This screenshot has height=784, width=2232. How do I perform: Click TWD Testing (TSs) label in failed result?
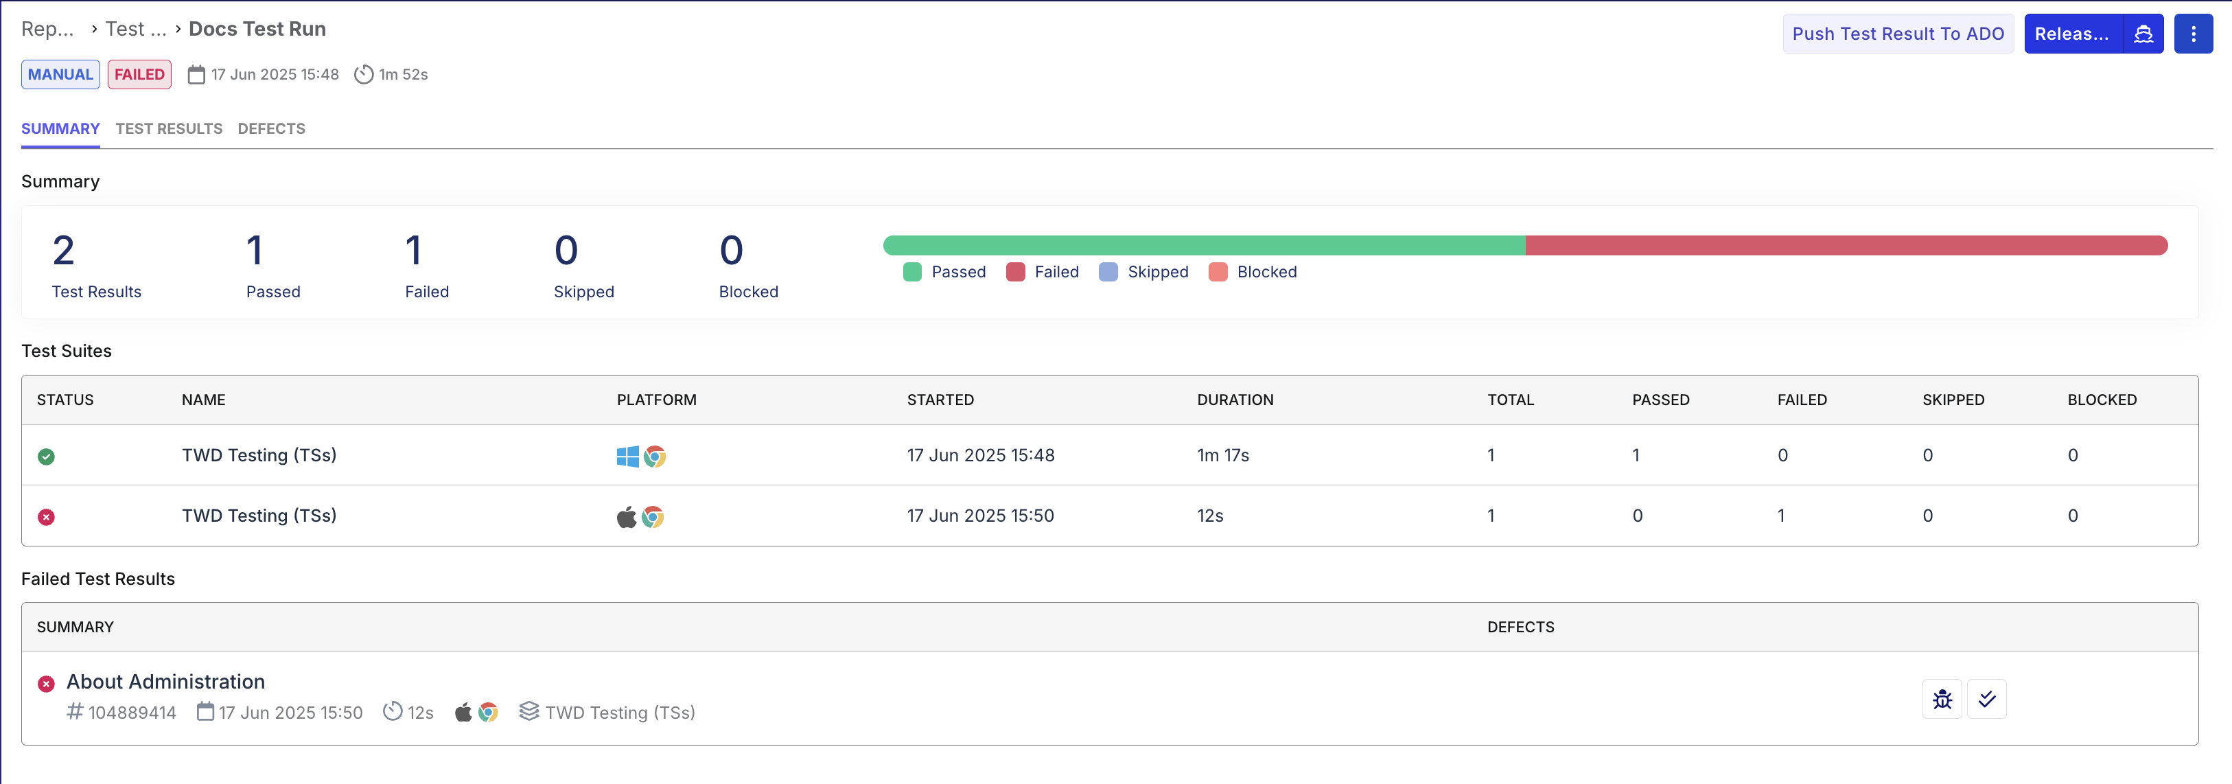pyautogui.click(x=620, y=713)
